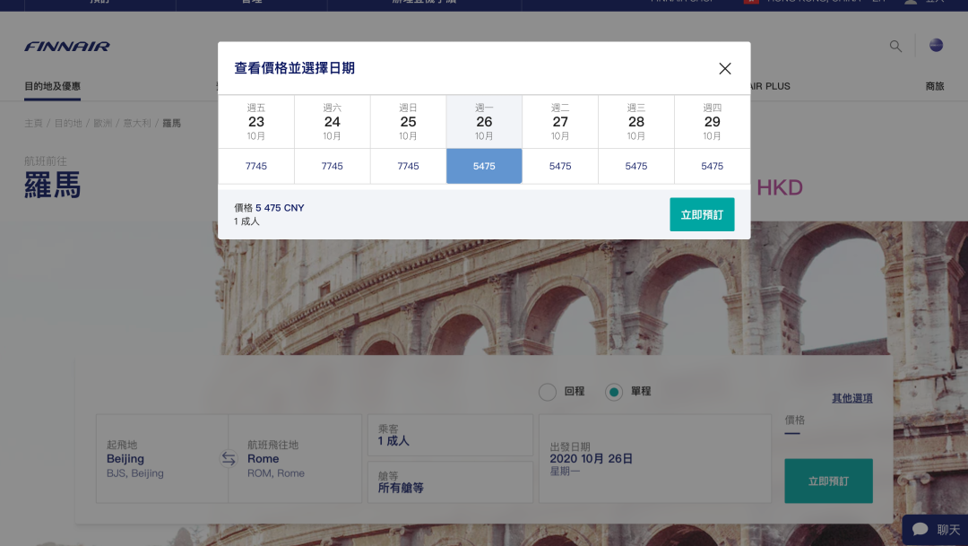
Task: Select Thursday 29 October date column
Action: (712, 122)
